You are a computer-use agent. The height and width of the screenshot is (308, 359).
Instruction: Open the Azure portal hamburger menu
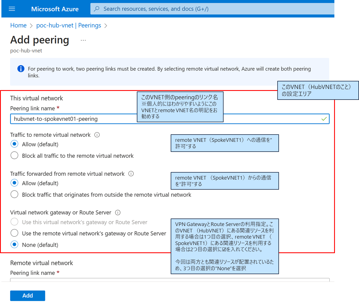click(x=12, y=9)
